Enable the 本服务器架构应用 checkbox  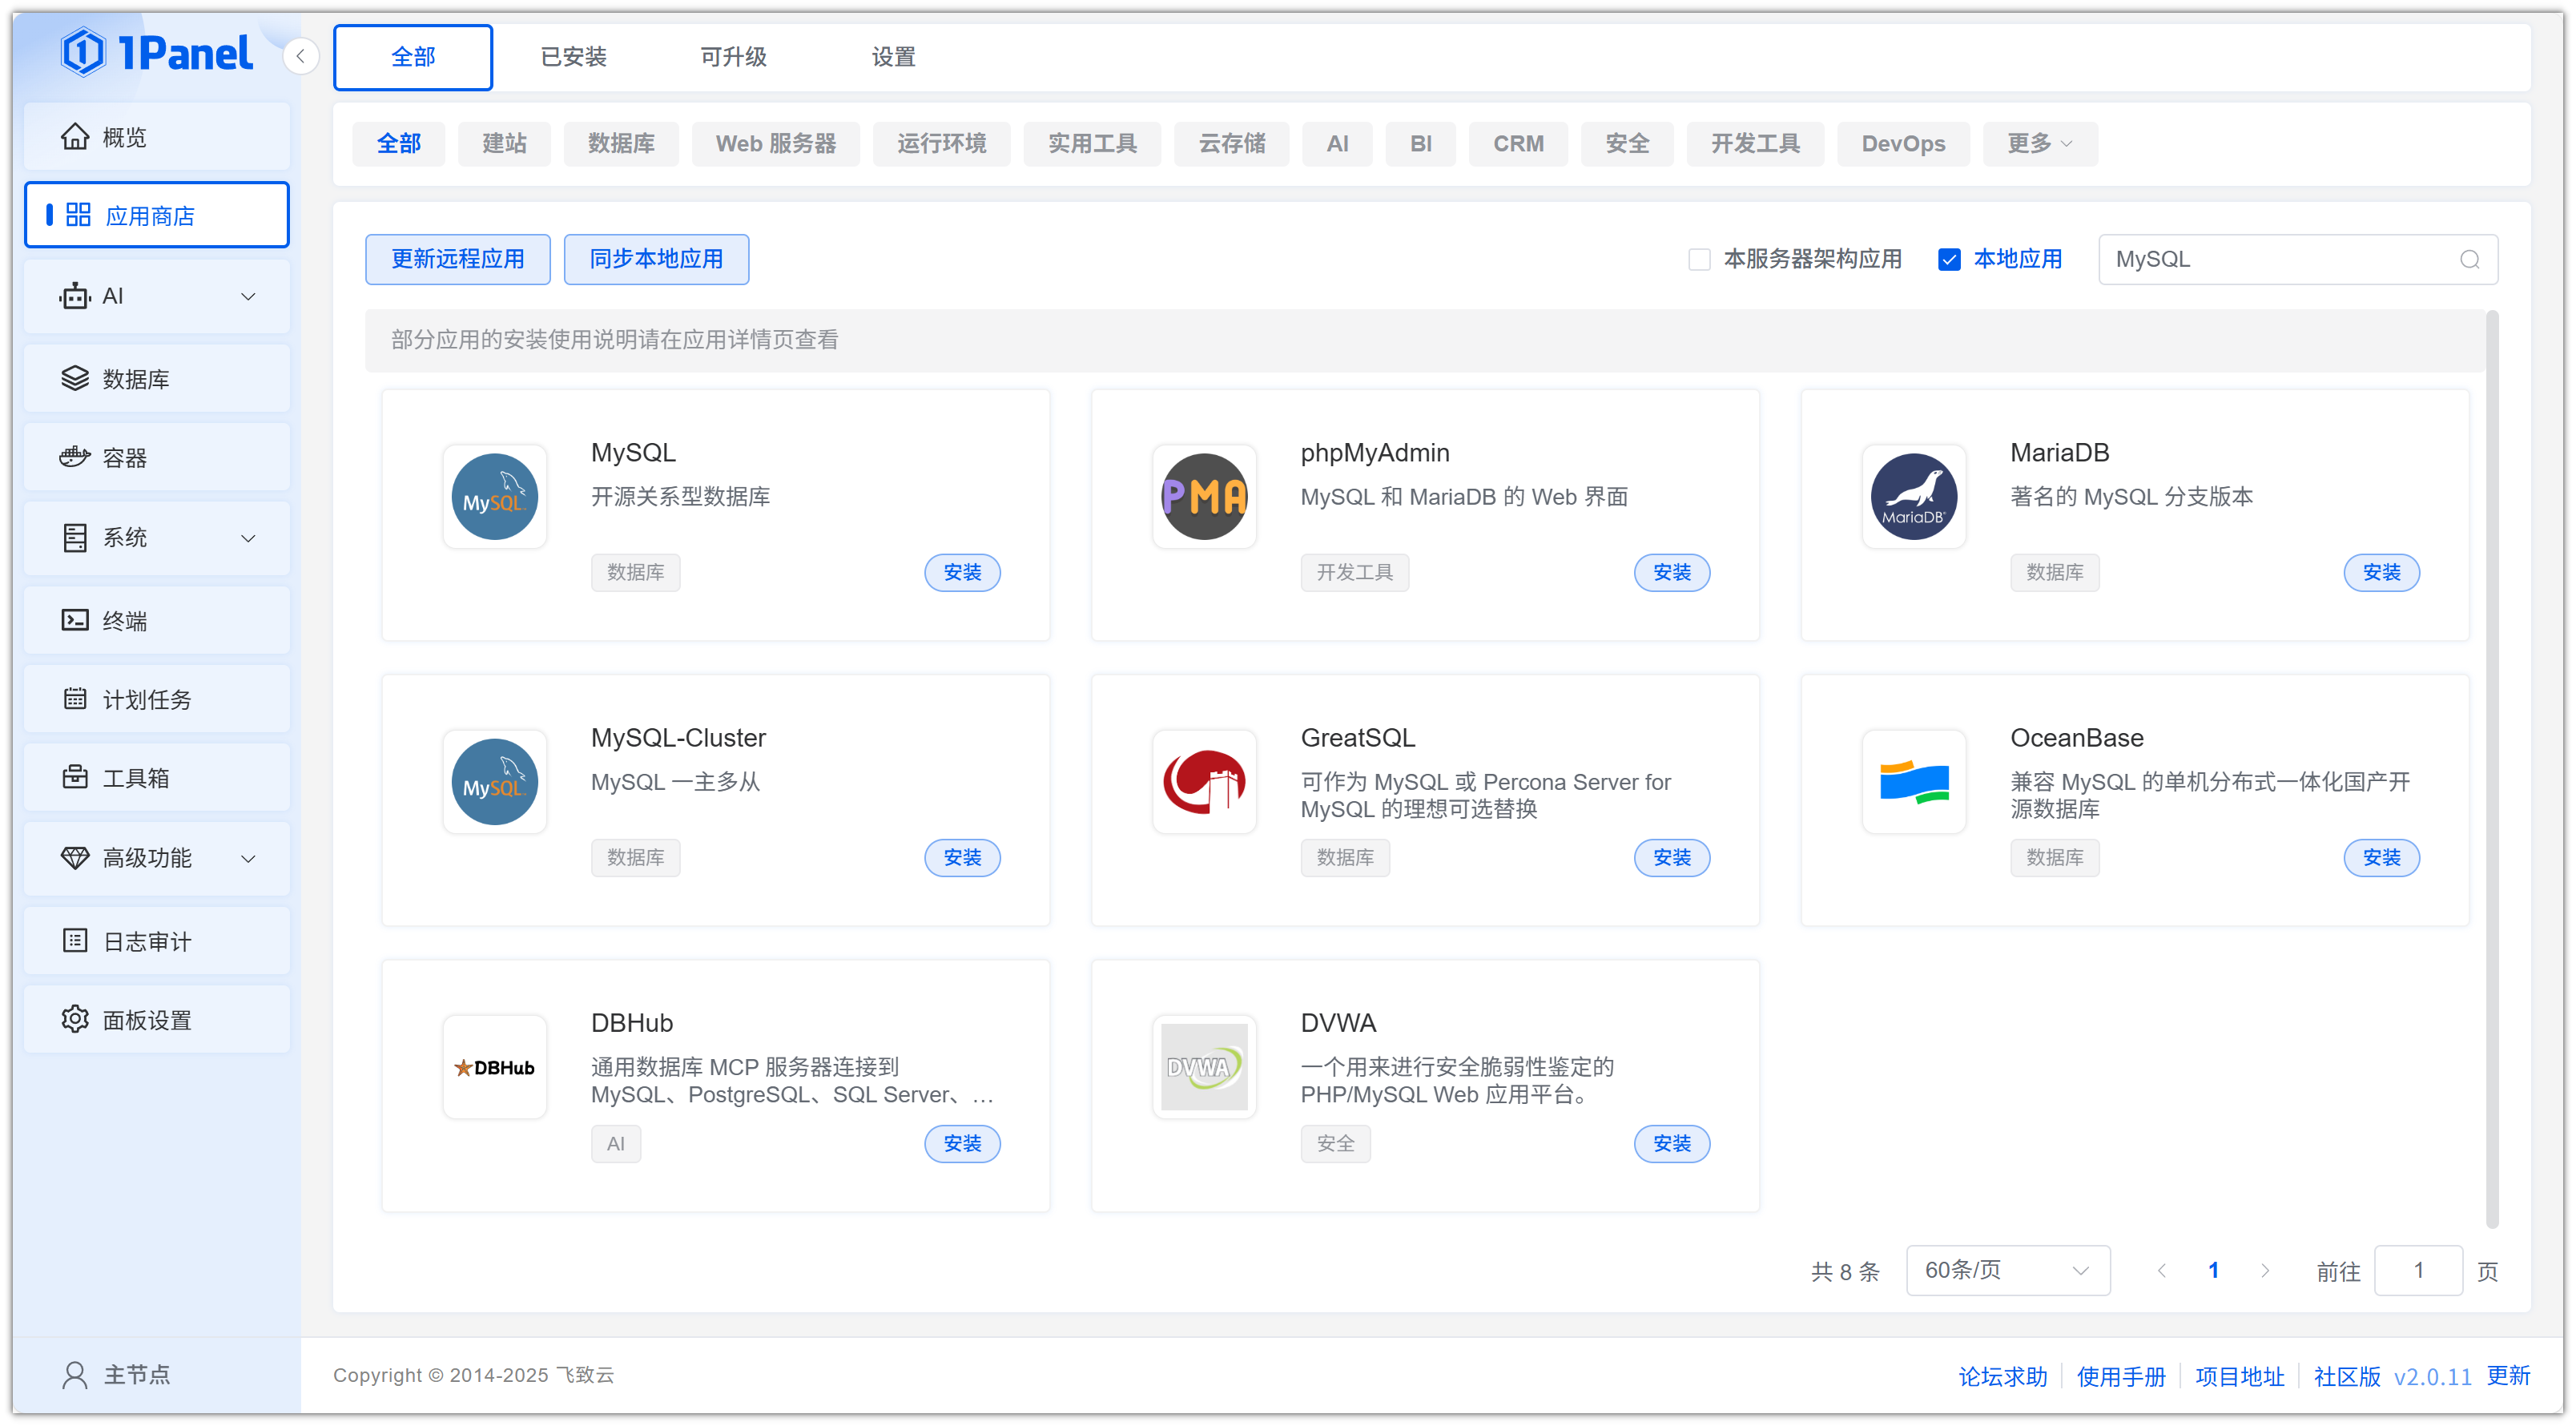pos(1699,260)
